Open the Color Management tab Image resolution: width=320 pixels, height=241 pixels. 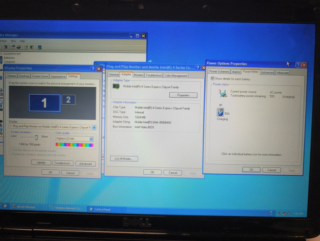[x=176, y=76]
